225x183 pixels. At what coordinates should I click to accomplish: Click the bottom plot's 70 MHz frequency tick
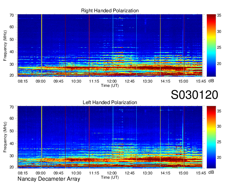tap(12, 107)
